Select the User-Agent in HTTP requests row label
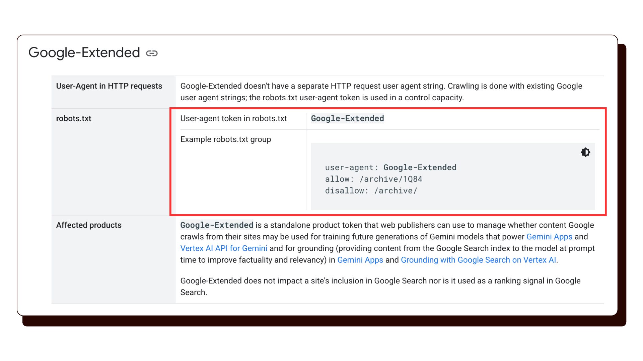Viewport: 643px width, 361px height. [109, 86]
